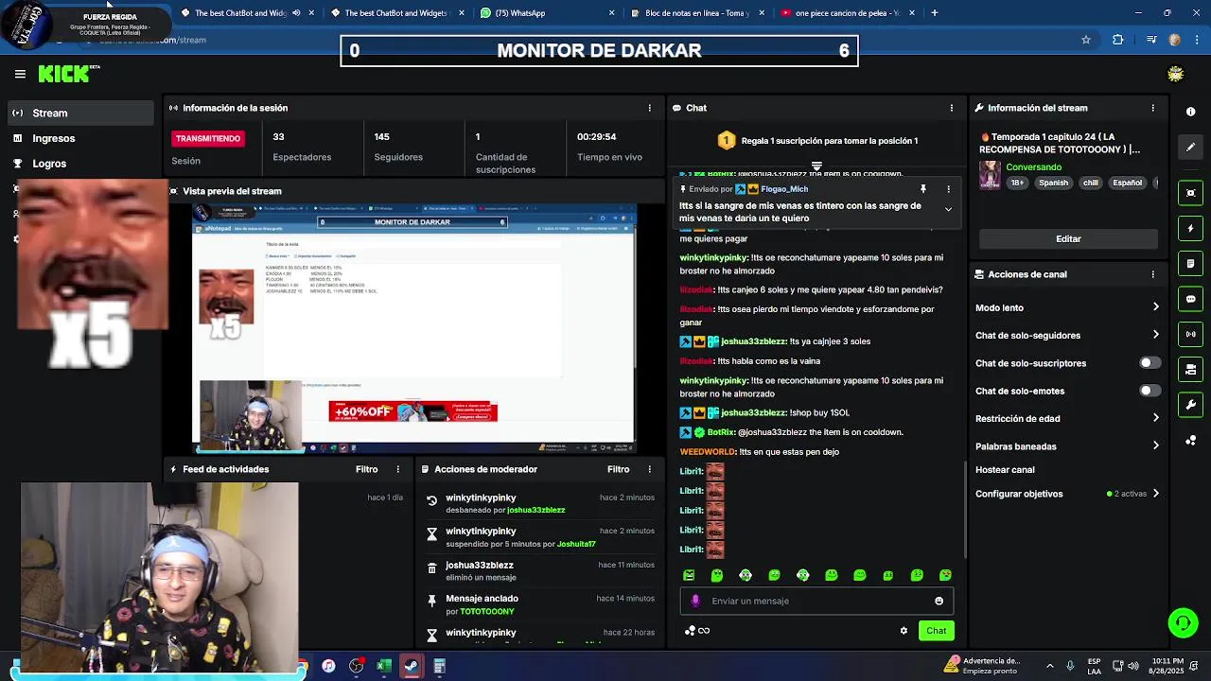Open a new browser tab
This screenshot has width=1211, height=681.
point(935,13)
